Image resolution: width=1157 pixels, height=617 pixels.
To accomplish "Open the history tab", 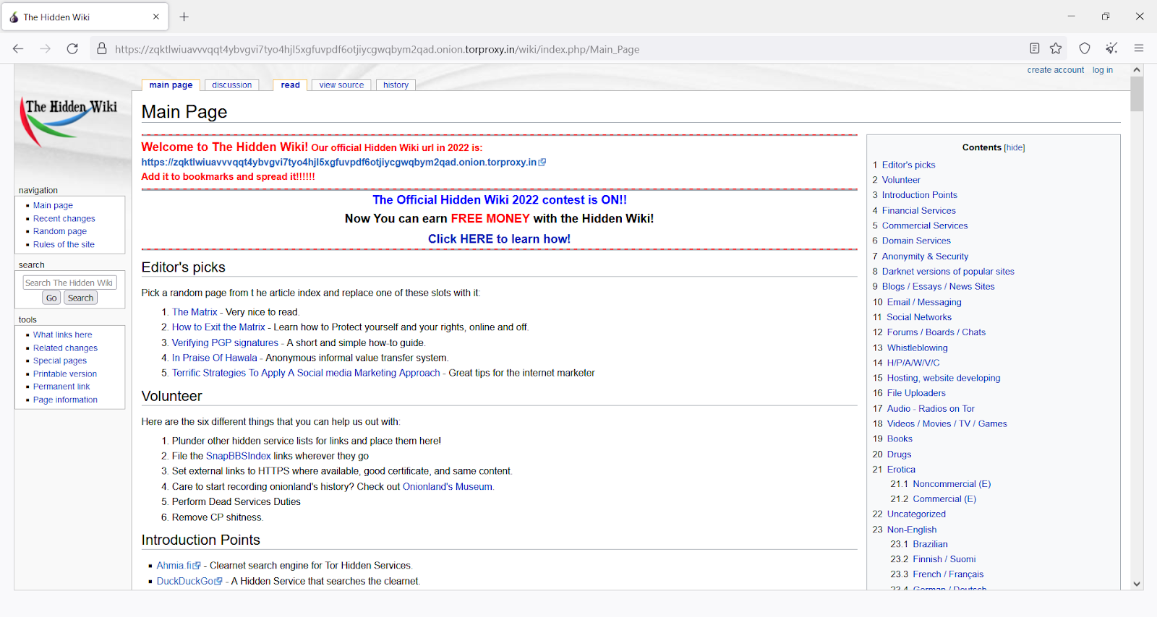I will [396, 85].
